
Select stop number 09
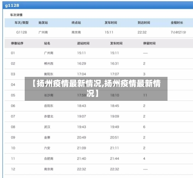pos(13,137)
